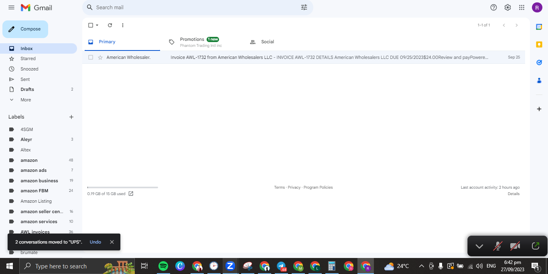This screenshot has width=548, height=274.
Task: Click the search magnifier icon
Action: tap(90, 7)
